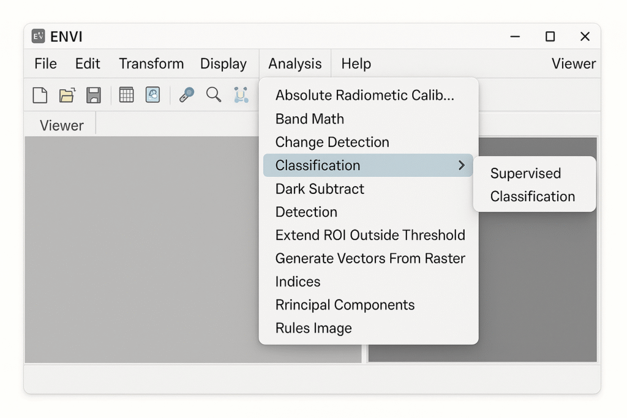The image size is (627, 418).
Task: Select Generate Vectors From Raster
Action: tap(368, 258)
